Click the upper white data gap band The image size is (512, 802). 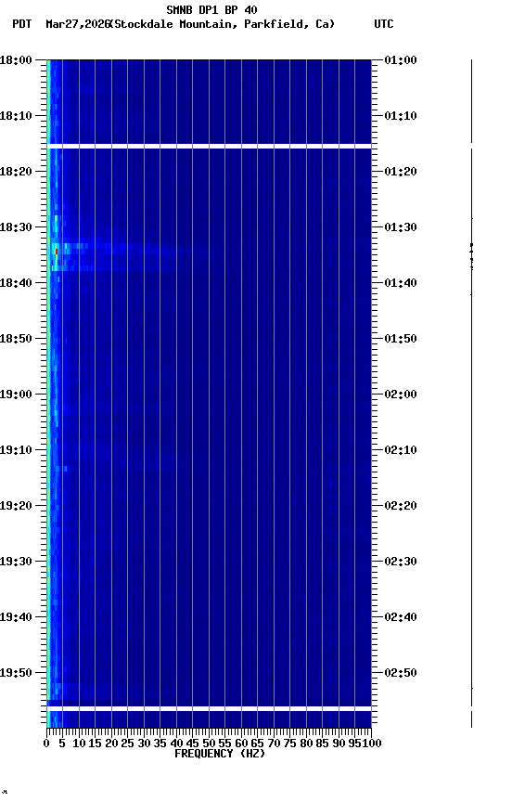tap(209, 147)
